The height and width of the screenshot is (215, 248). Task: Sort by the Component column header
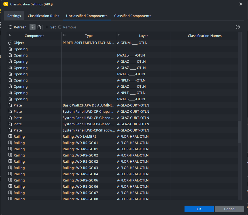[34, 36]
